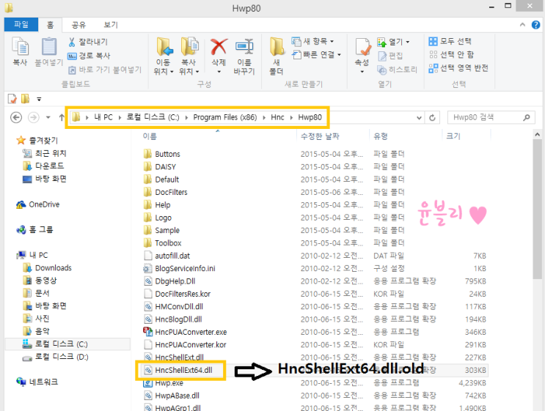Switch to the Share (공유) tab
Screen dimensions: 545x411
click(78, 25)
